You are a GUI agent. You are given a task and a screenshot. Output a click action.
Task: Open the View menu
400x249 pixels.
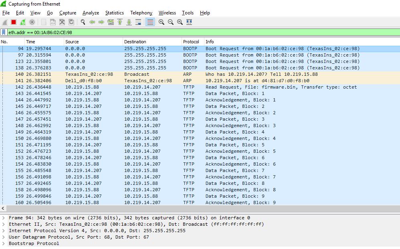click(x=35, y=13)
